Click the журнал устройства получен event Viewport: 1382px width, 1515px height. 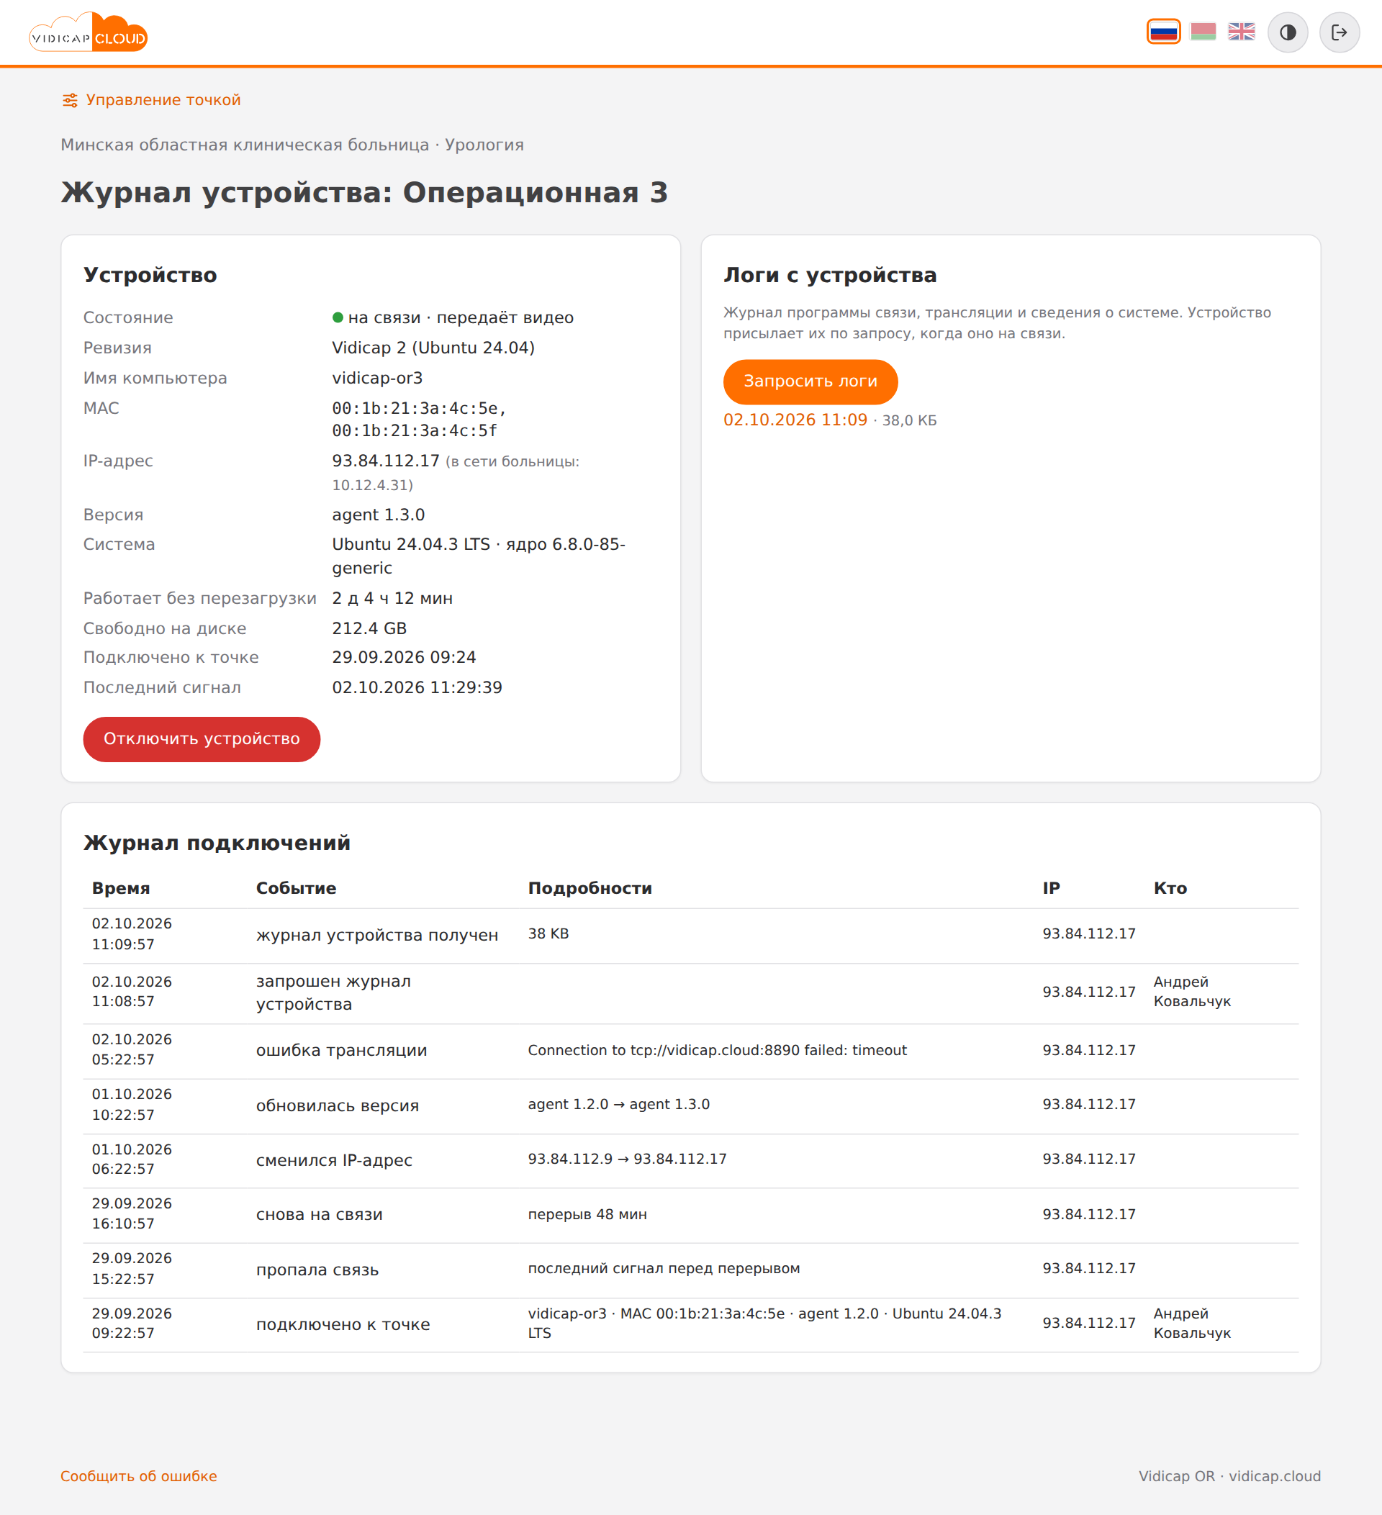[x=377, y=936]
